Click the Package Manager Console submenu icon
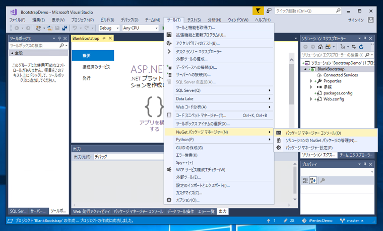Screen dimensions: 383x231 279,133
